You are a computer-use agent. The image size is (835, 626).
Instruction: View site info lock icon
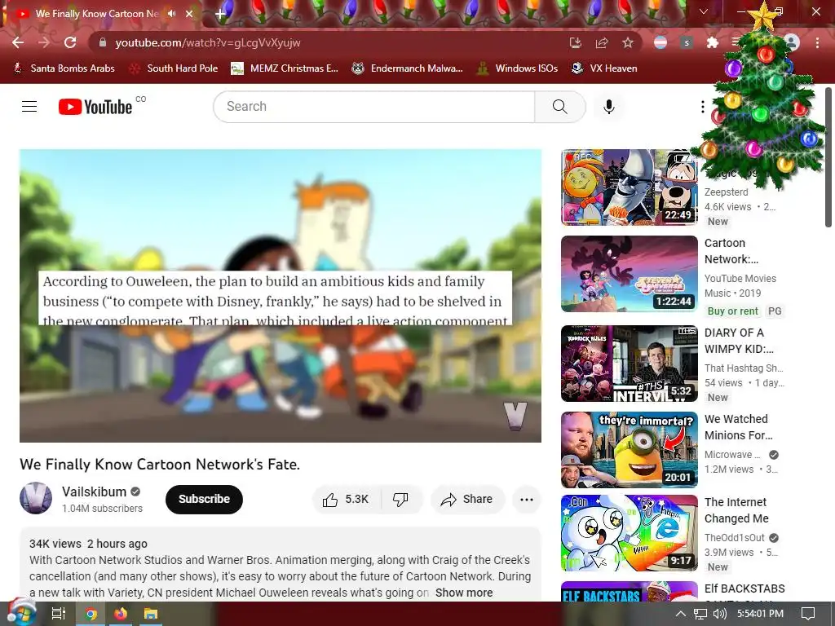point(103,42)
